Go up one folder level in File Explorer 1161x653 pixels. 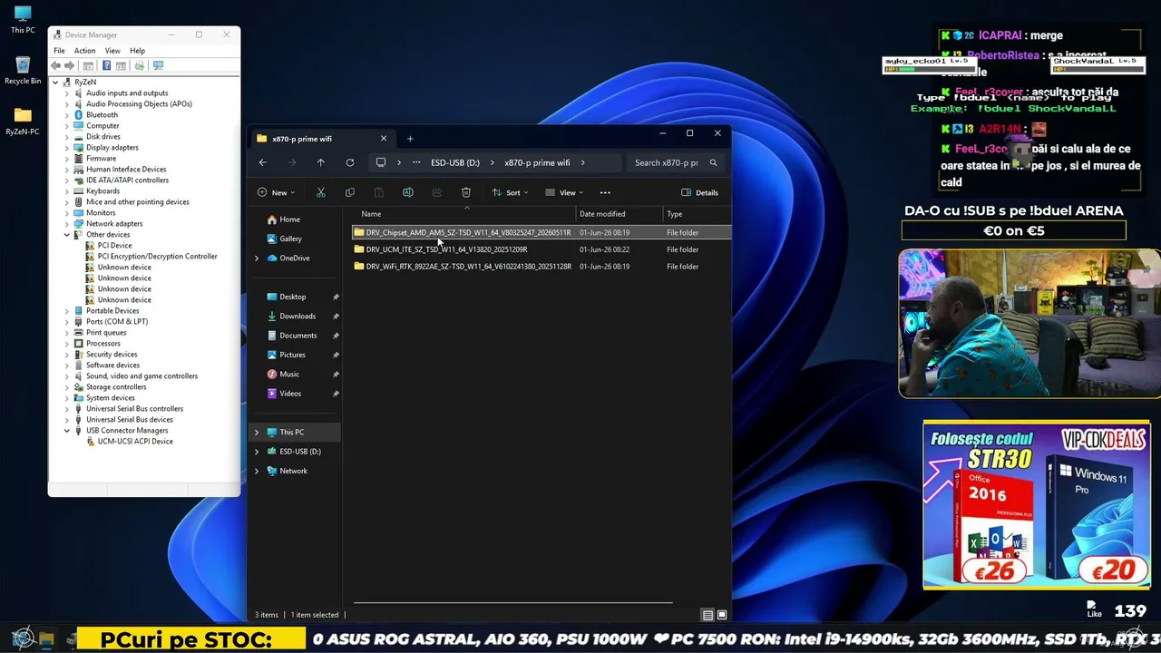[320, 163]
